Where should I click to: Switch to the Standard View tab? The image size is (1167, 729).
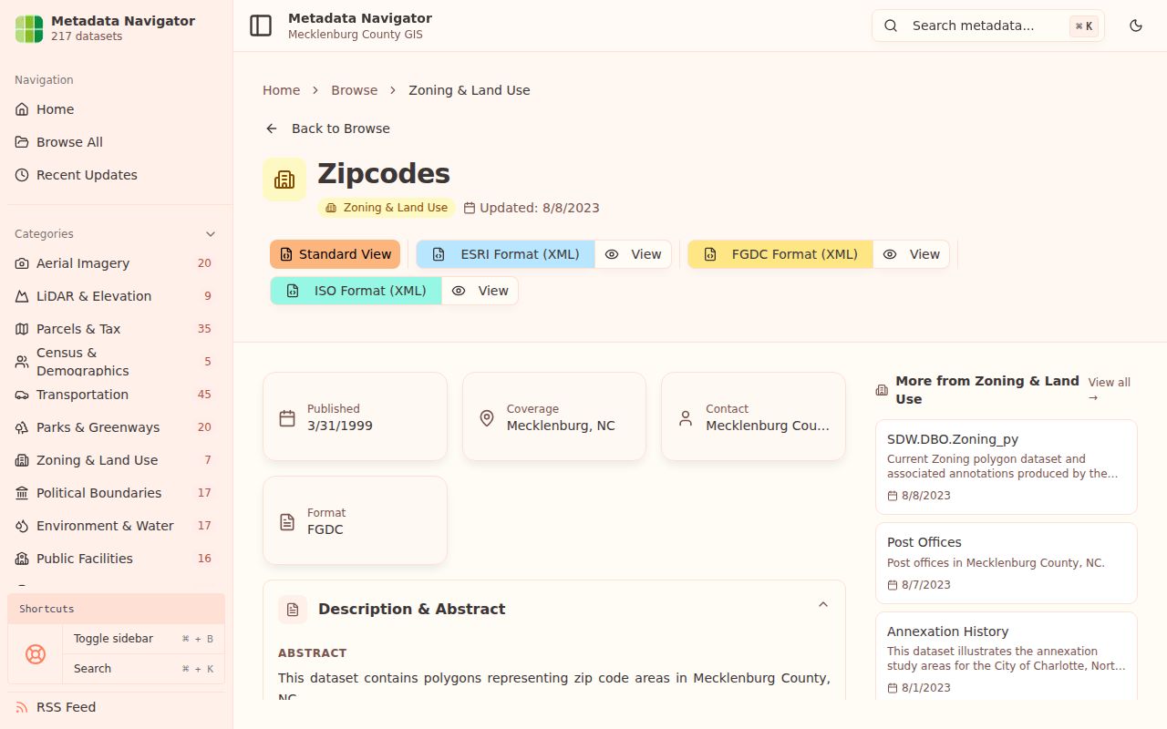335,254
